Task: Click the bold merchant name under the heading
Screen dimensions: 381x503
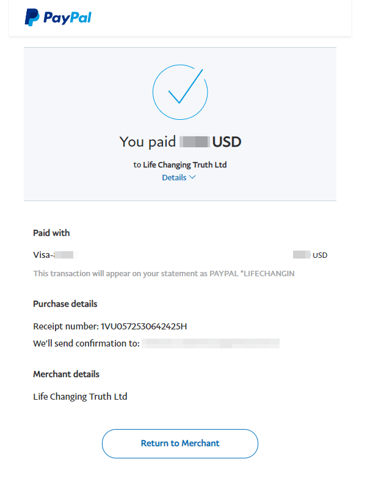Action: point(185,164)
